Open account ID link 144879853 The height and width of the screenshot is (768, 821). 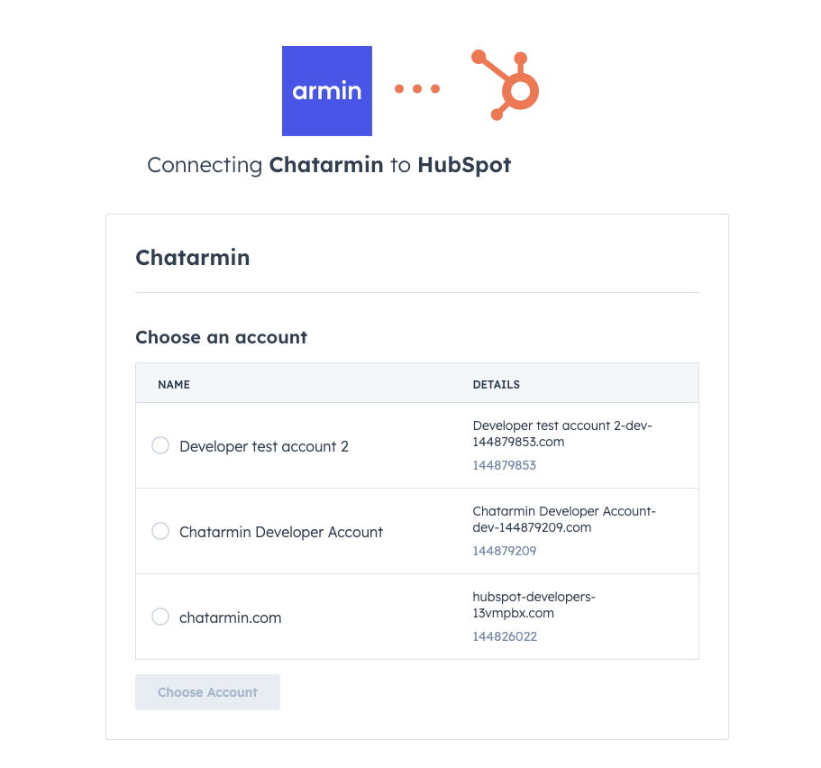coord(505,465)
